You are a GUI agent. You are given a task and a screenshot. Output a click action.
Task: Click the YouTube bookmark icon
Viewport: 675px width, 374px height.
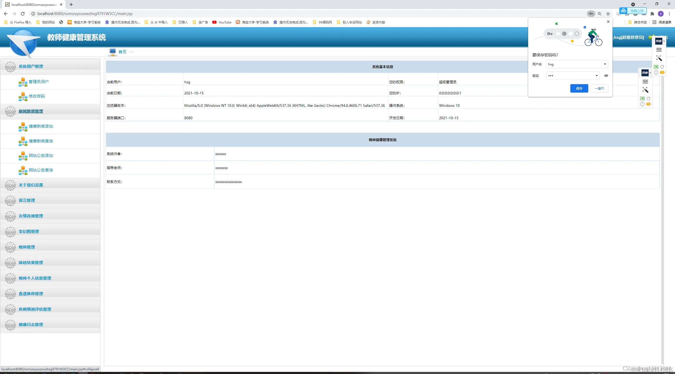click(214, 22)
